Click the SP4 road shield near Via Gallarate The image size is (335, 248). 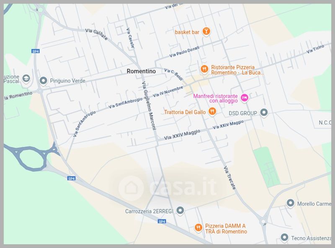(x=36, y=51)
